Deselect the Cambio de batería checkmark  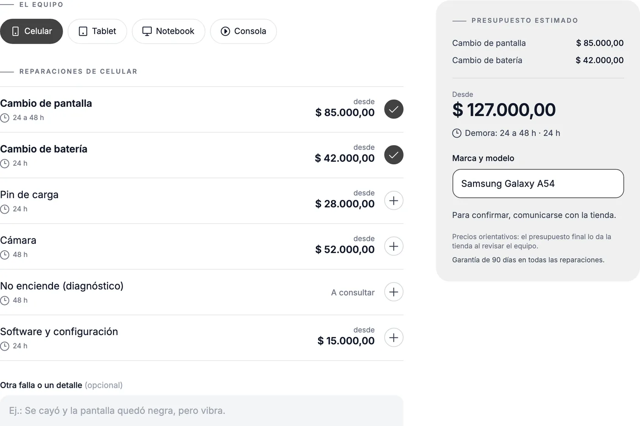click(x=394, y=155)
